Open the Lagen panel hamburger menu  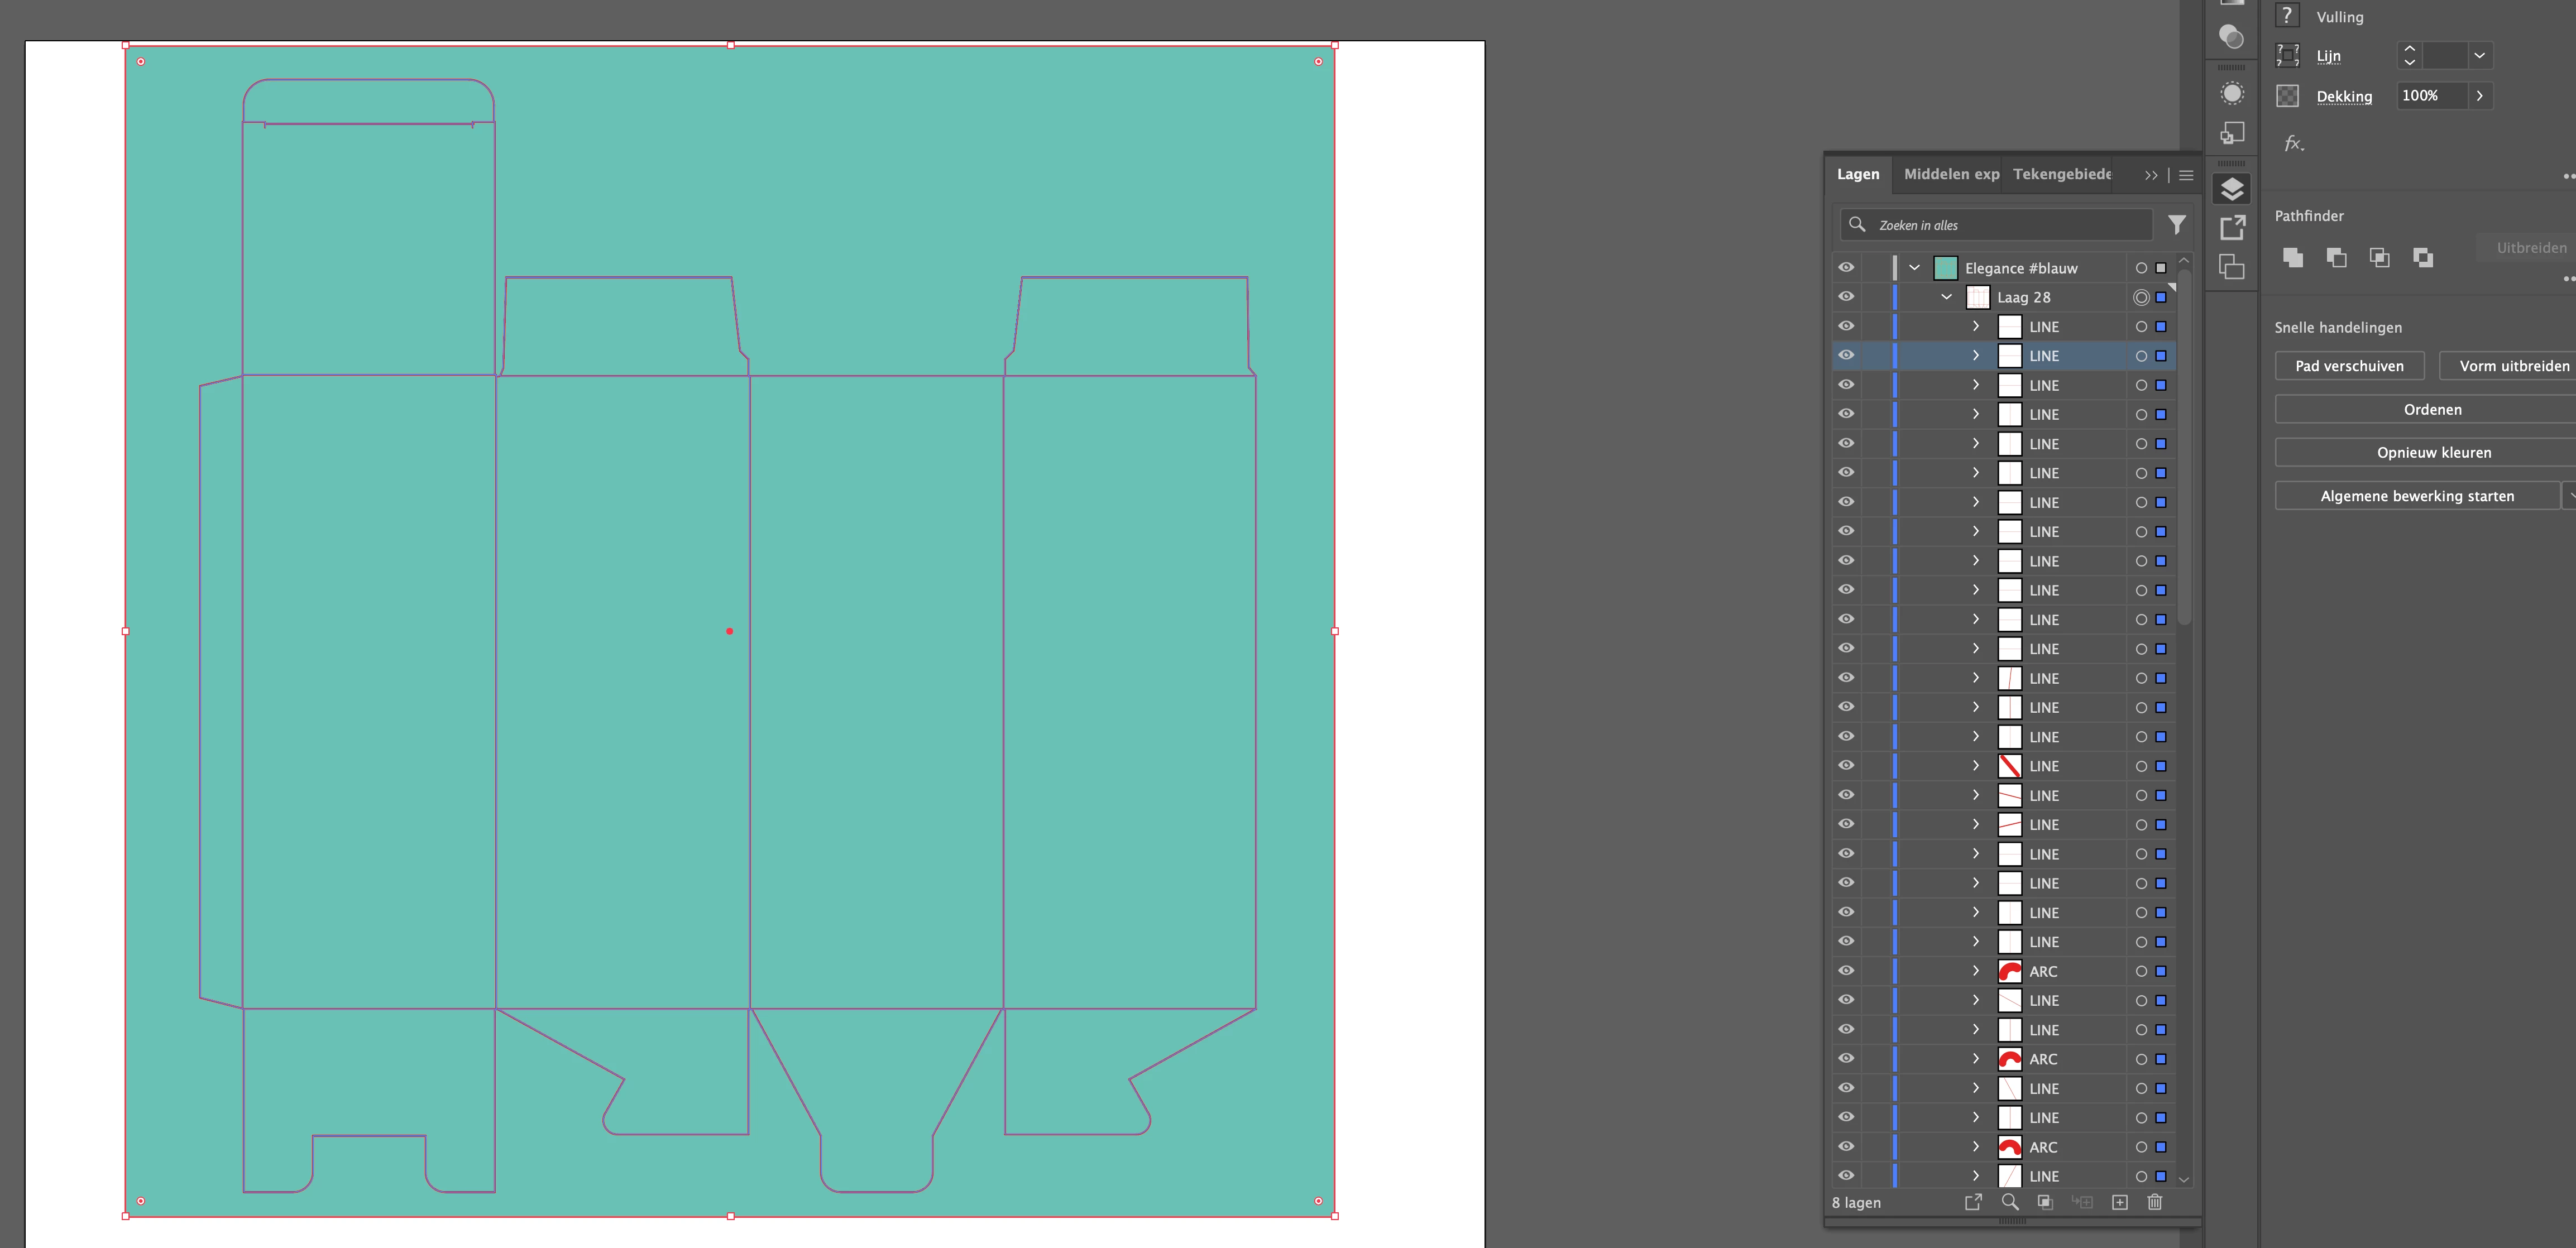coord(2186,175)
